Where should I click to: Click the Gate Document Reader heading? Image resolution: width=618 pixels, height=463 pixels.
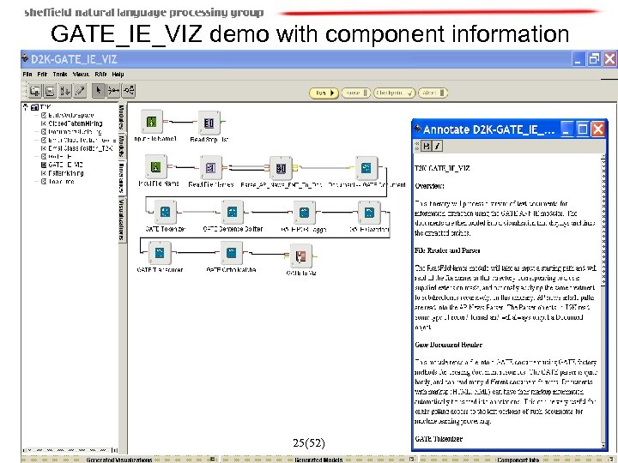coord(448,345)
